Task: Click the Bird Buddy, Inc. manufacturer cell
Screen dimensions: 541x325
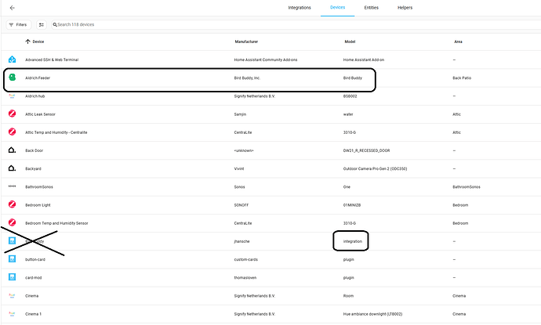Action: (247, 78)
